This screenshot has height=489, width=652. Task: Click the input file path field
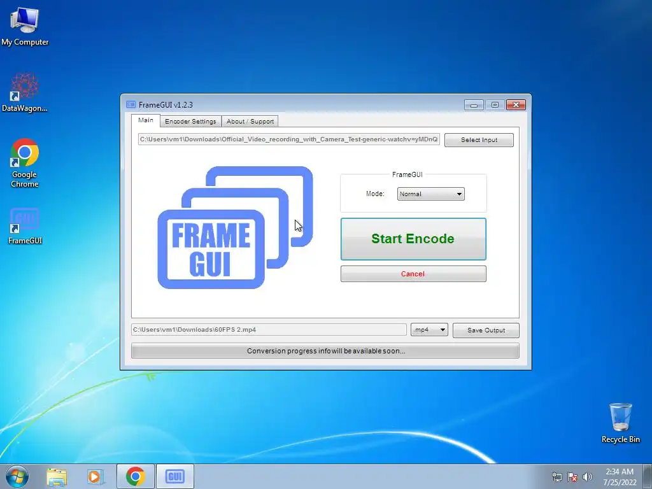coord(289,139)
